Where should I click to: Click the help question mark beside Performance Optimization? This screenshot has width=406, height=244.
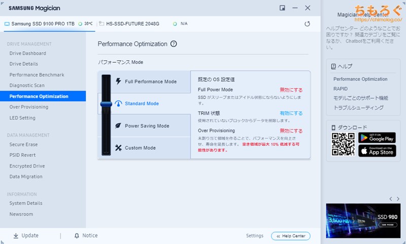point(174,44)
